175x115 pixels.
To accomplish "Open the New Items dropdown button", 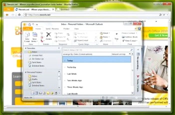I will point(34,37).
